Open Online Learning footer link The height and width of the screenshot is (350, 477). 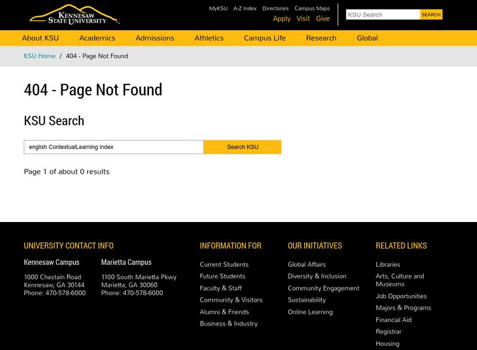(310, 312)
